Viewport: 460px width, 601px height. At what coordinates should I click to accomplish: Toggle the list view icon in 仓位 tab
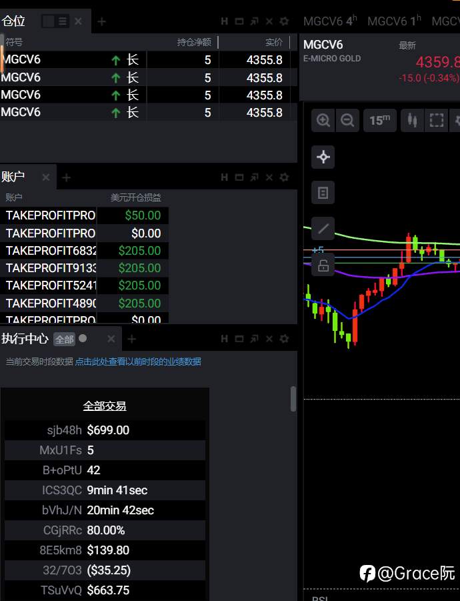63,21
